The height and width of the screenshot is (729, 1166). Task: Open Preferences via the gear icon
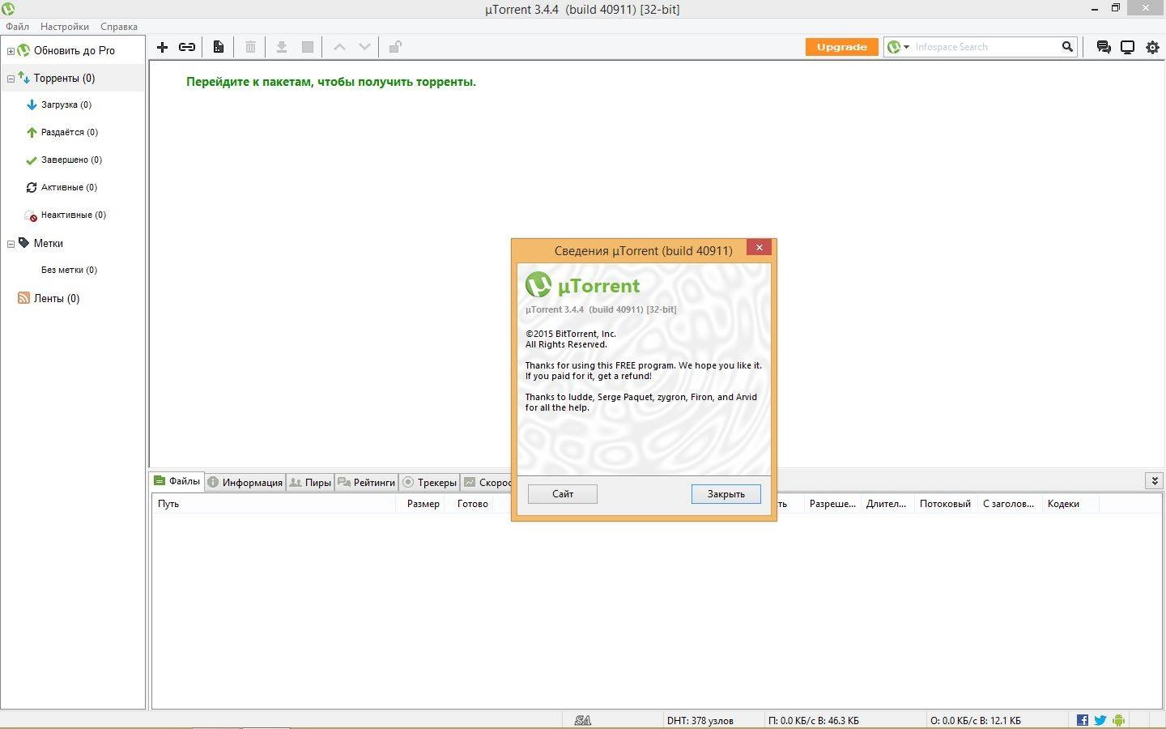click(1152, 47)
